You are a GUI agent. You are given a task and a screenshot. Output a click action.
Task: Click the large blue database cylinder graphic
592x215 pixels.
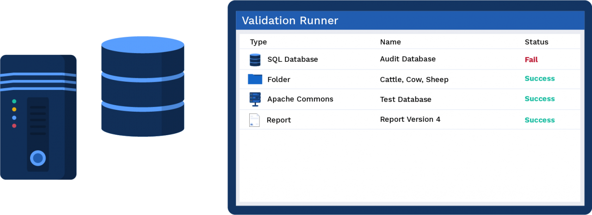tap(142, 86)
